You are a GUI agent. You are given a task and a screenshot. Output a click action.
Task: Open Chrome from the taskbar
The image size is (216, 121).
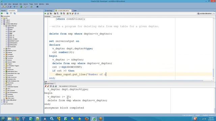17,119
